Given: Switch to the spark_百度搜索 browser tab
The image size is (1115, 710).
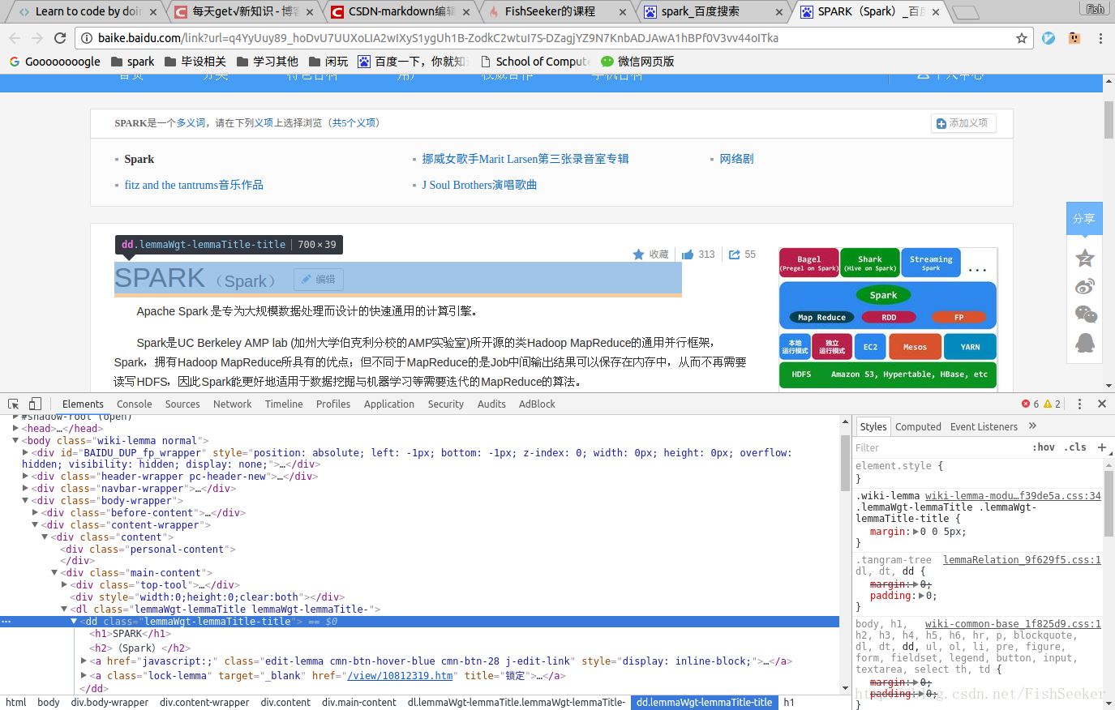Looking at the screenshot, I should 712,11.
